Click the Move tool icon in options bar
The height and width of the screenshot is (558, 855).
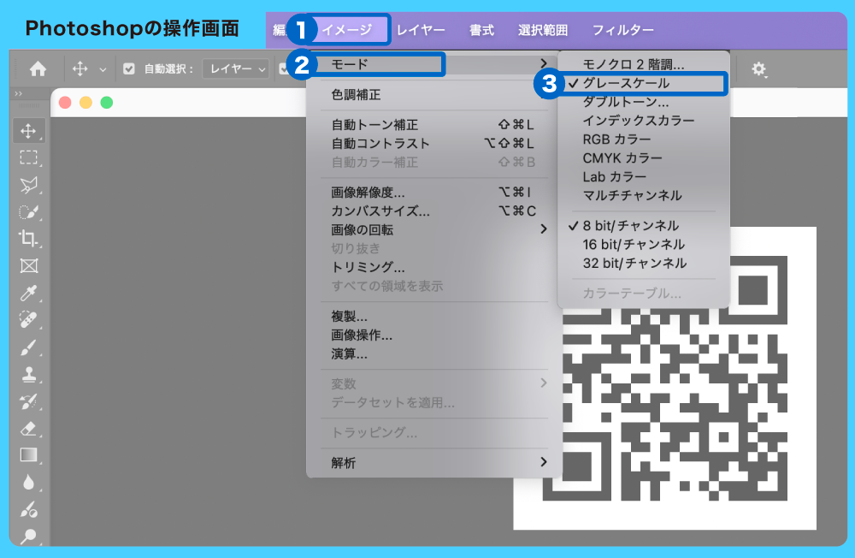pyautogui.click(x=80, y=68)
